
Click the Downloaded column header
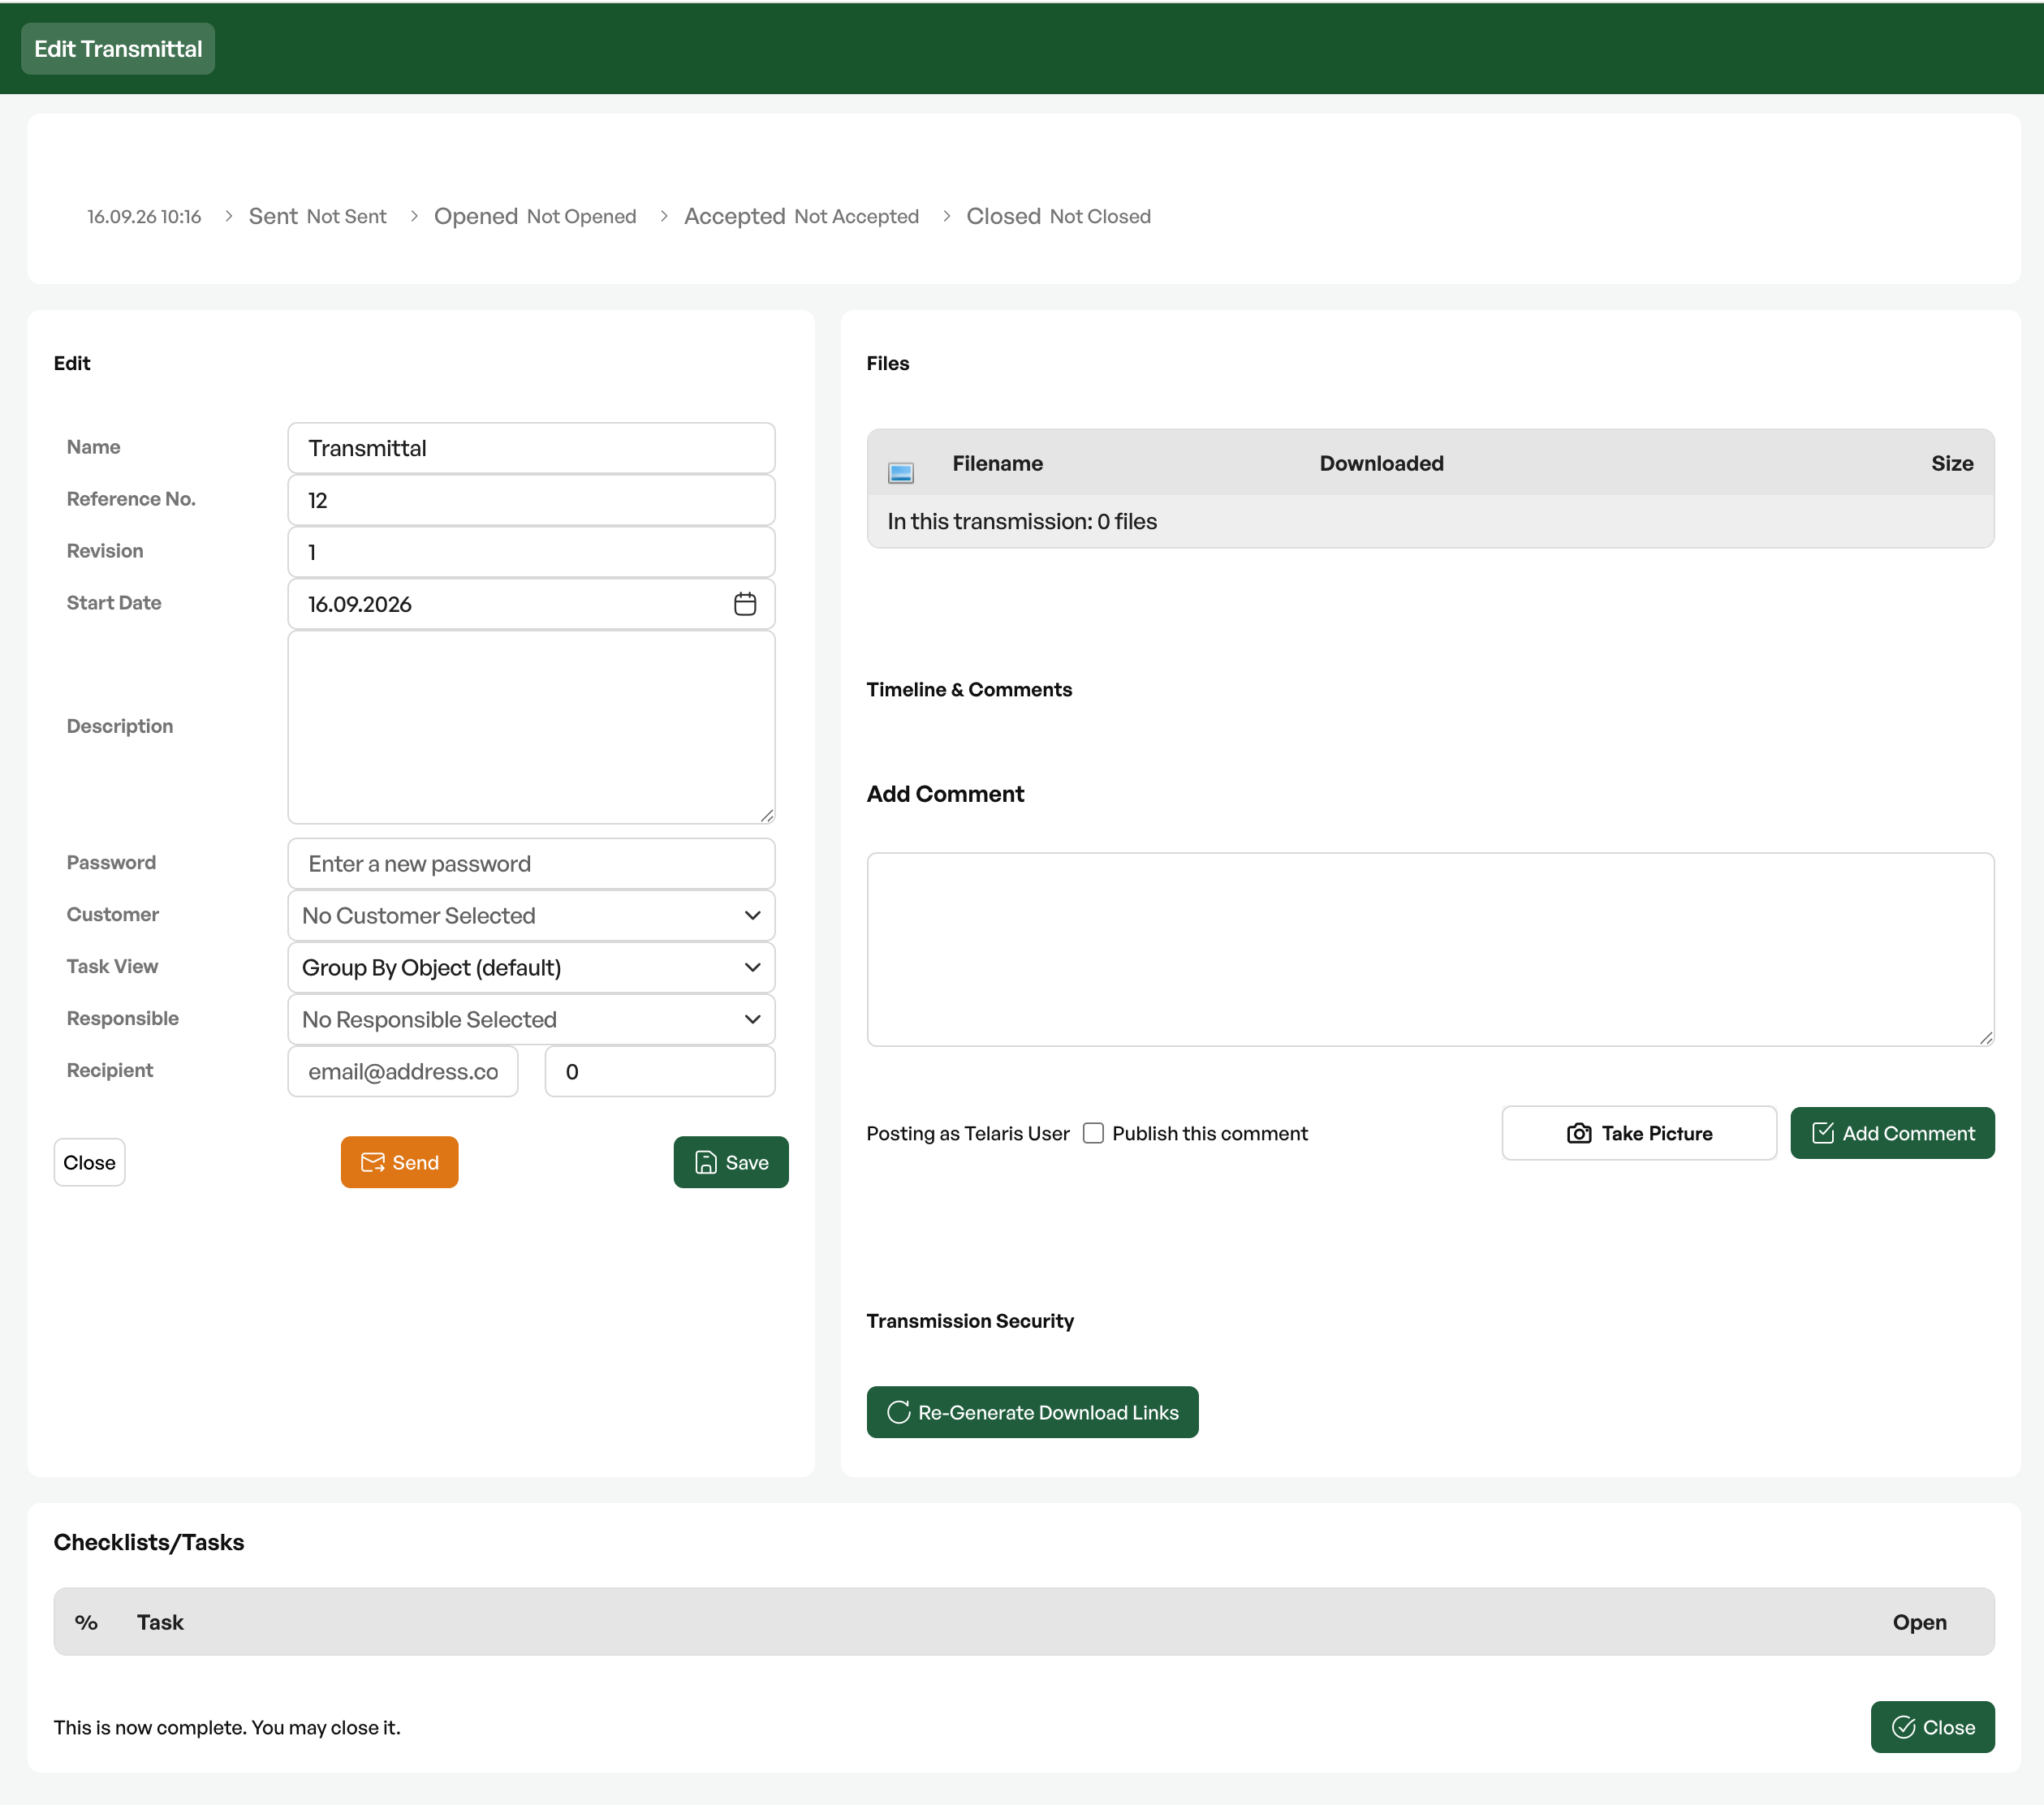[x=1381, y=463]
